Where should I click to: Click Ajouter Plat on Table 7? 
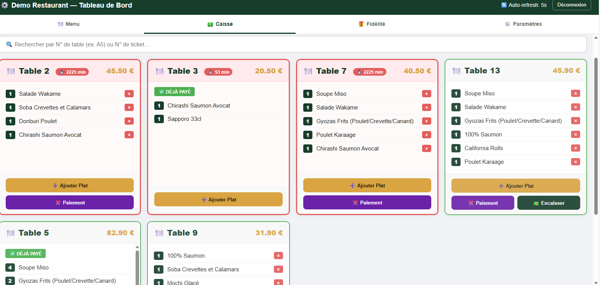(367, 185)
